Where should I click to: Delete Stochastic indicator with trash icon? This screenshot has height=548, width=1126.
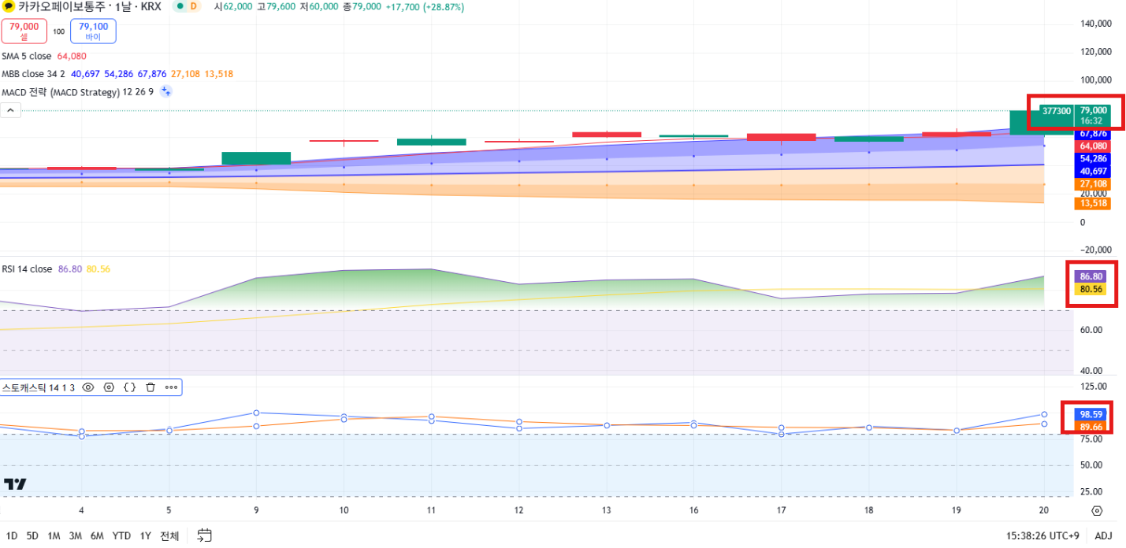[151, 387]
